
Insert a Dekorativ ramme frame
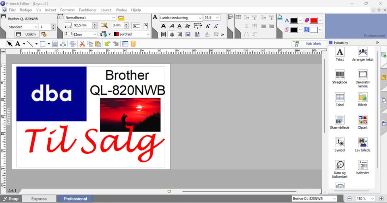tap(362, 79)
